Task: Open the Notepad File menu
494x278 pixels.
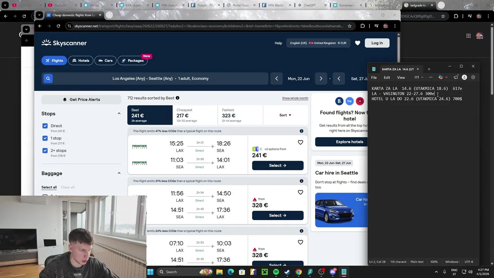Action: click(374, 78)
